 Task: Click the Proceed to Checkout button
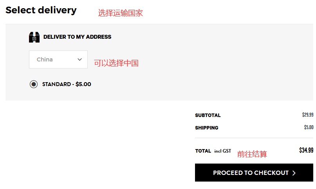[254, 173]
